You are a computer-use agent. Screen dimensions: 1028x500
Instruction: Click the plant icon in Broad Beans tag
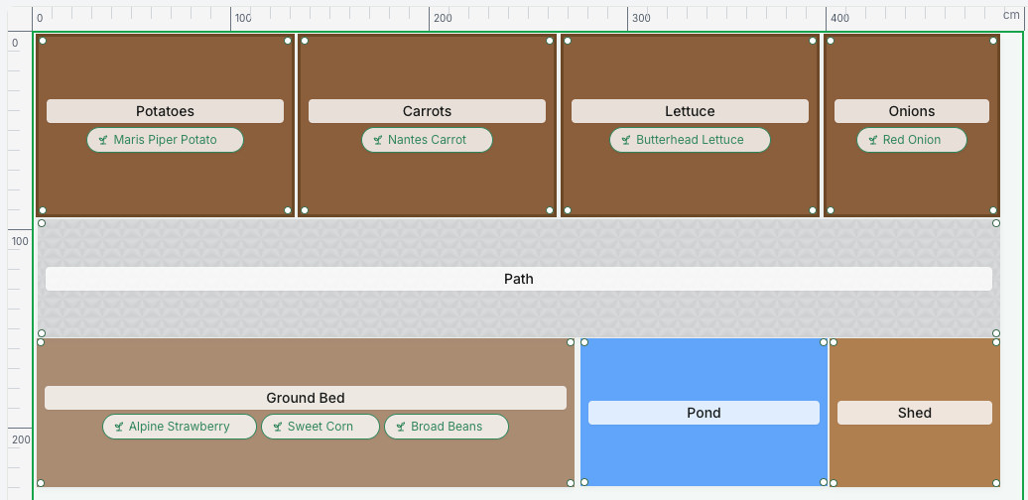(x=401, y=427)
